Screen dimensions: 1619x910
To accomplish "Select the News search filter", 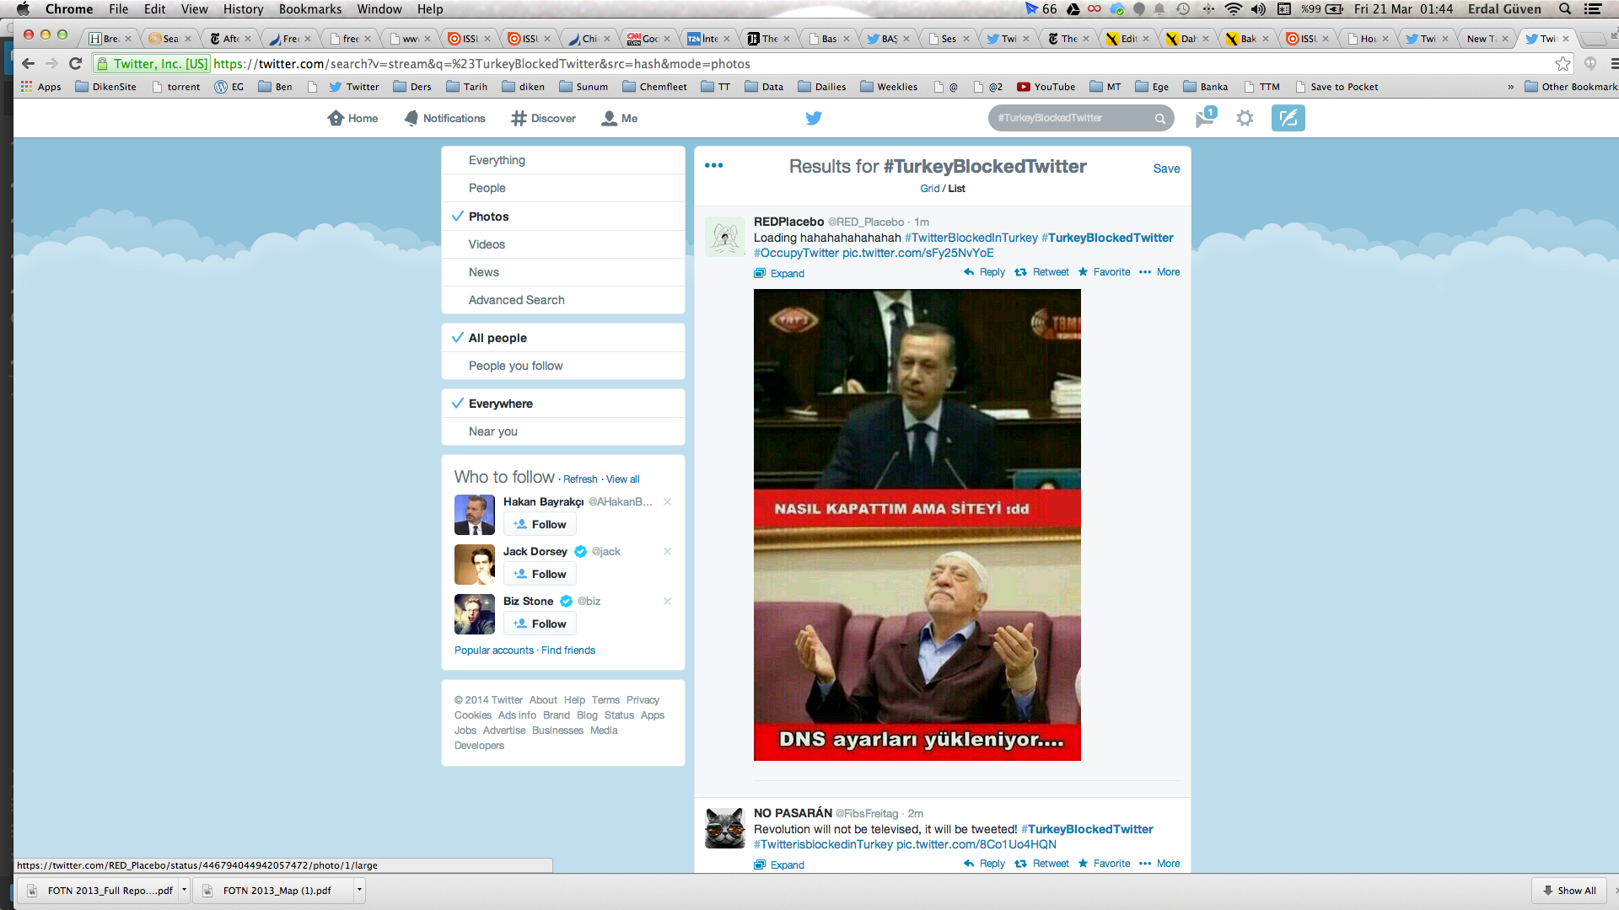I will tap(563, 272).
